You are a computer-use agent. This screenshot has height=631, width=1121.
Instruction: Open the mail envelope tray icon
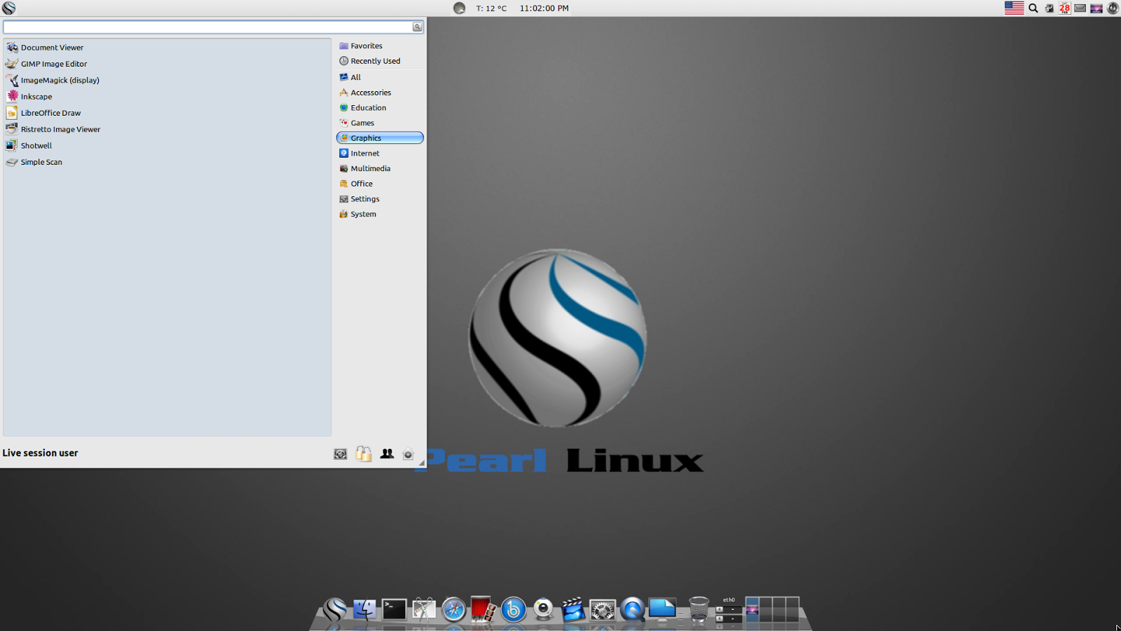click(1080, 8)
